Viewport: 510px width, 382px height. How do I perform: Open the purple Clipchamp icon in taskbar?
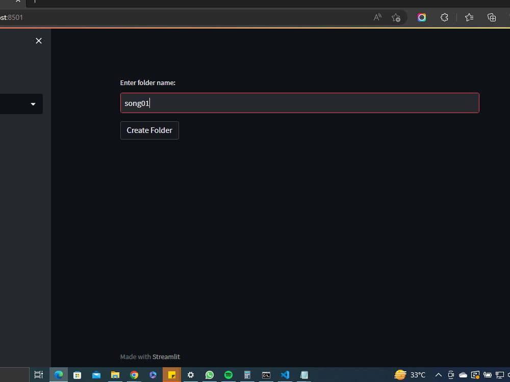[x=153, y=375]
